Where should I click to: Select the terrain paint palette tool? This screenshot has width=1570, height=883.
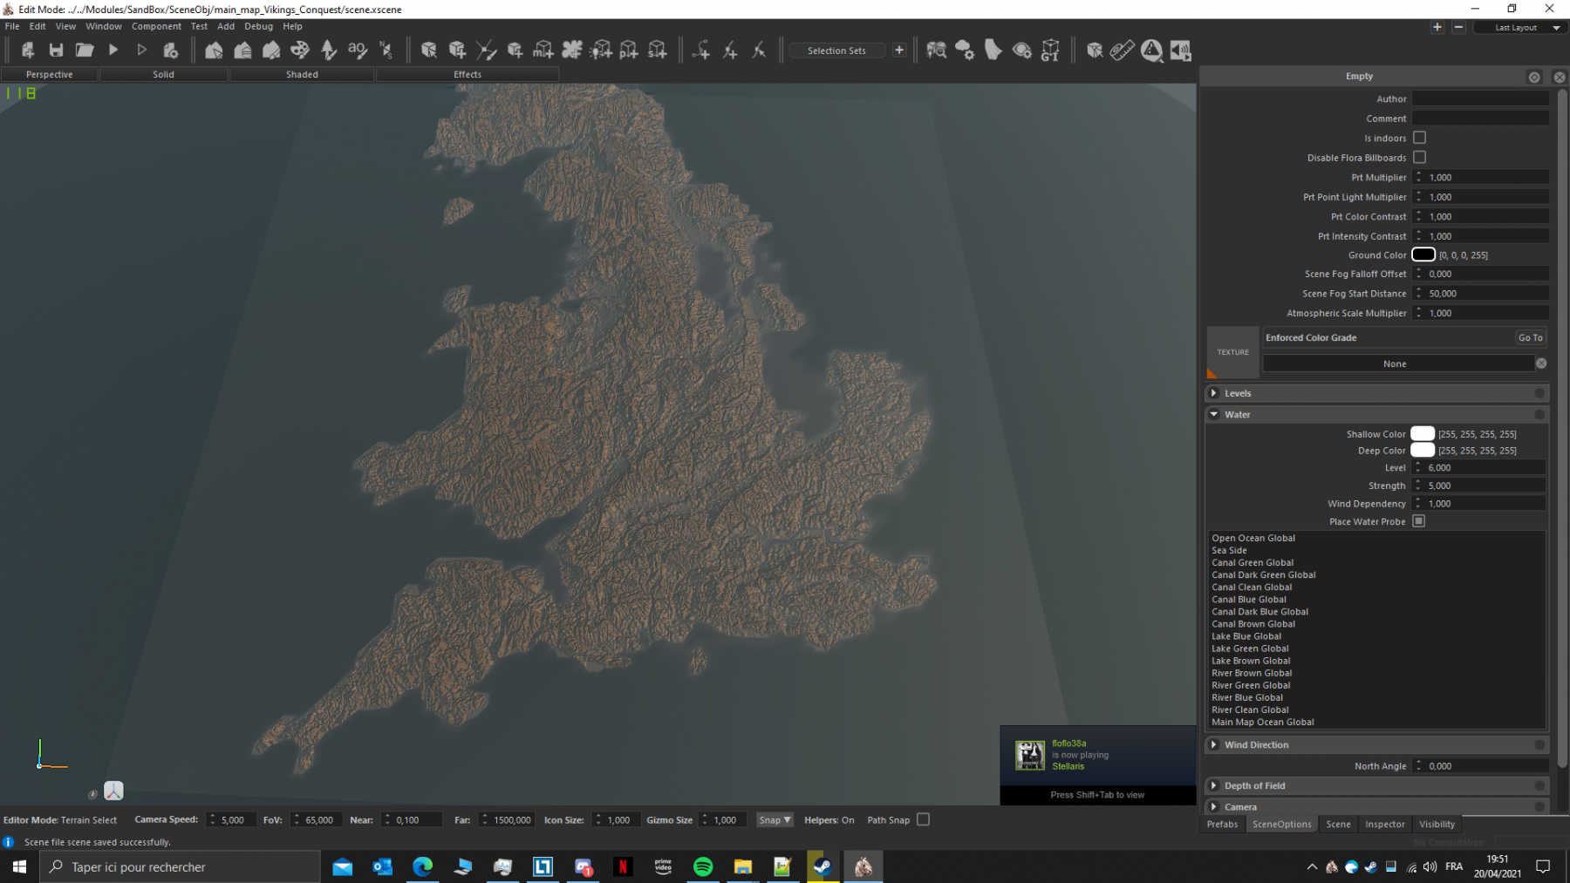300,51
